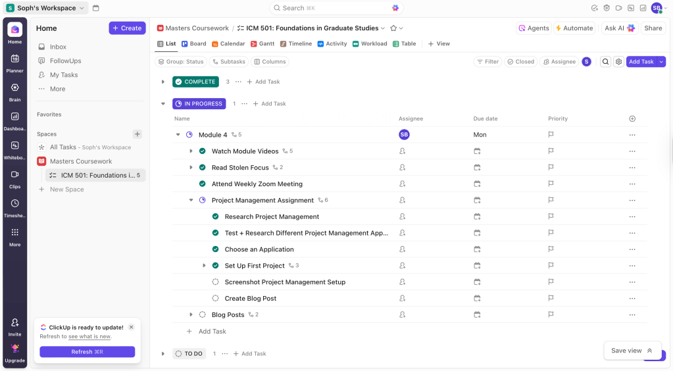Expand the COMPLETE status group
The height and width of the screenshot is (371, 673).
tap(163, 82)
